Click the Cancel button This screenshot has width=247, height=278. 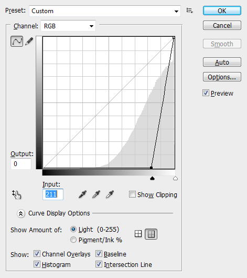[x=222, y=25]
